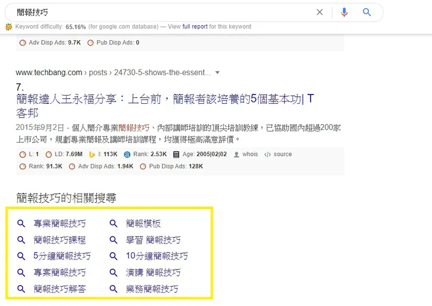Viewport: 432px width, 306px height.
Task: Click the circle icon beside Rank 91.3K
Action: (23, 167)
